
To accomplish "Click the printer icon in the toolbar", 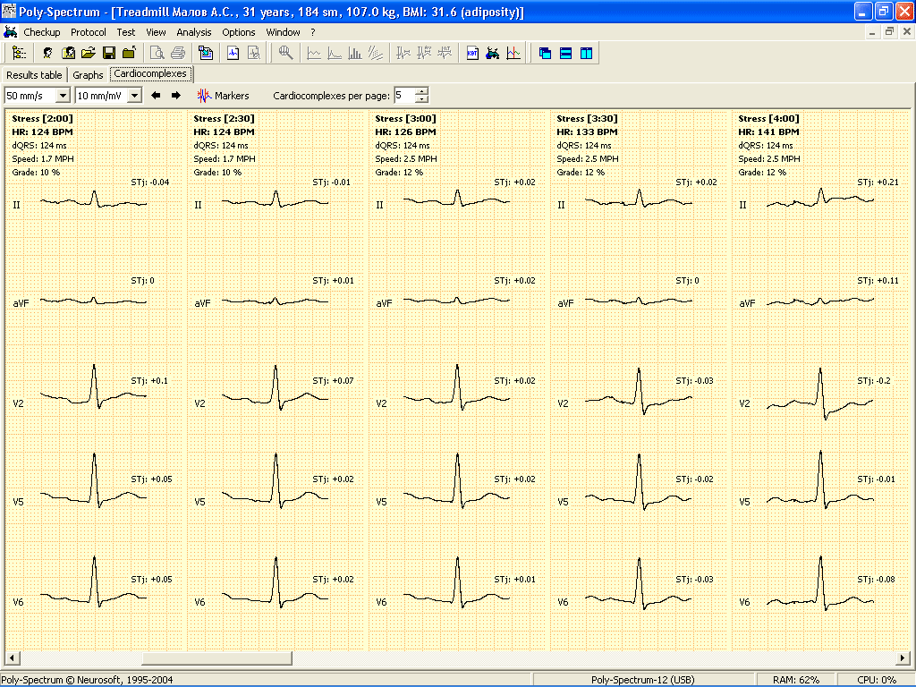I will (178, 53).
